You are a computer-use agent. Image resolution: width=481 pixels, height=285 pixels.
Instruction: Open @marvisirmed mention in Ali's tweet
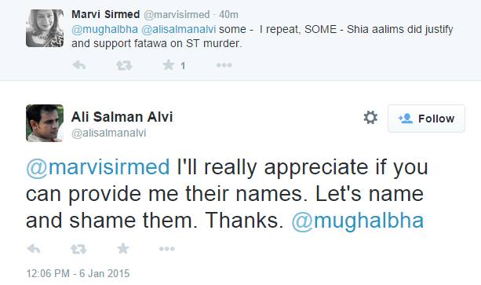point(98,167)
